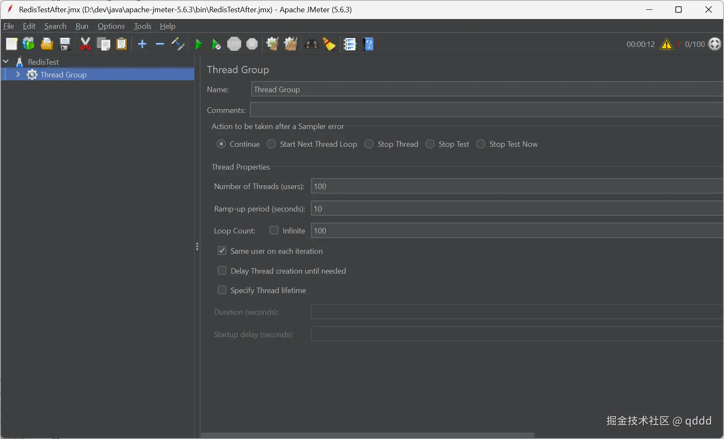Create a new test plan

(x=11, y=44)
